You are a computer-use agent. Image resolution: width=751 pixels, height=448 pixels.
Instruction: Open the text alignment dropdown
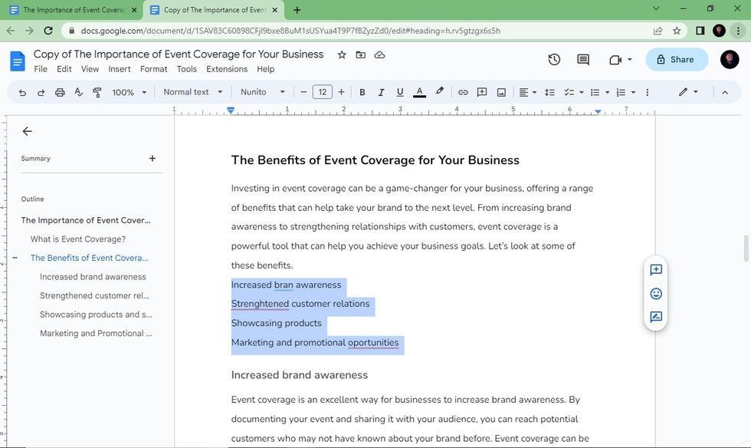pyautogui.click(x=527, y=92)
